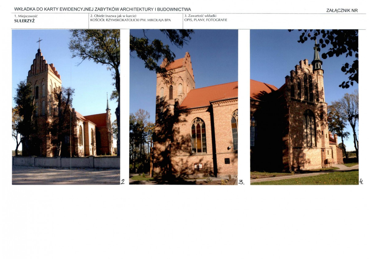Click the 'ZAŁĄCZNIK NR' text
This screenshot has width=369, height=259.
[x=342, y=10]
